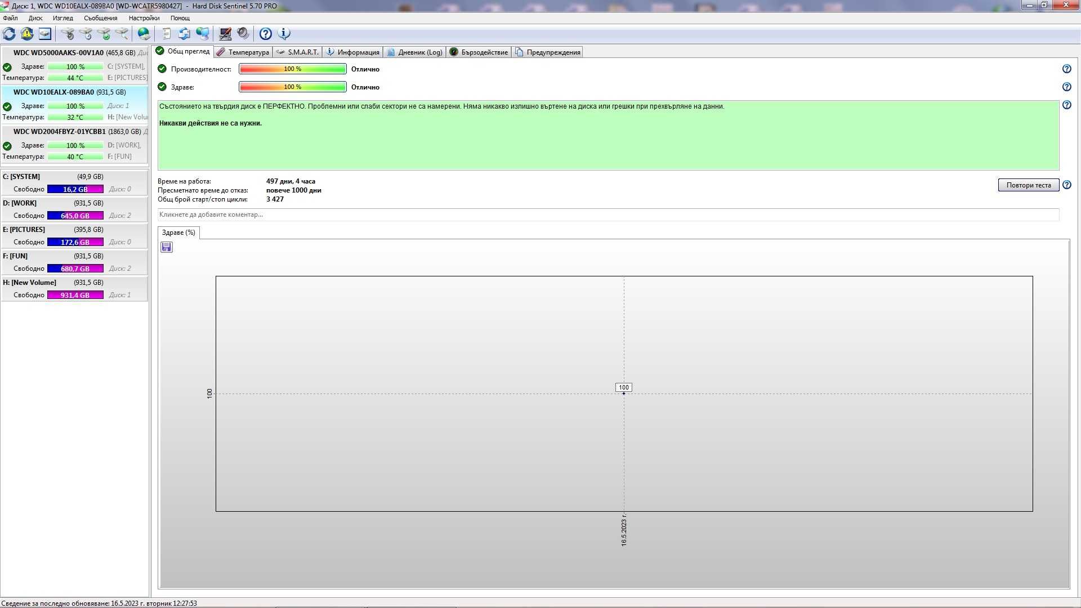
Task: Open the Файл menu
Action: point(10,18)
